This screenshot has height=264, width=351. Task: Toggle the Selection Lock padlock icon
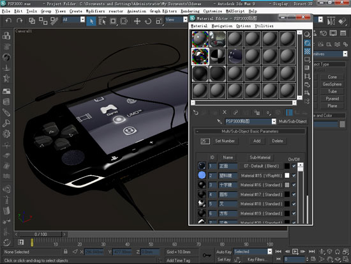[65, 251]
